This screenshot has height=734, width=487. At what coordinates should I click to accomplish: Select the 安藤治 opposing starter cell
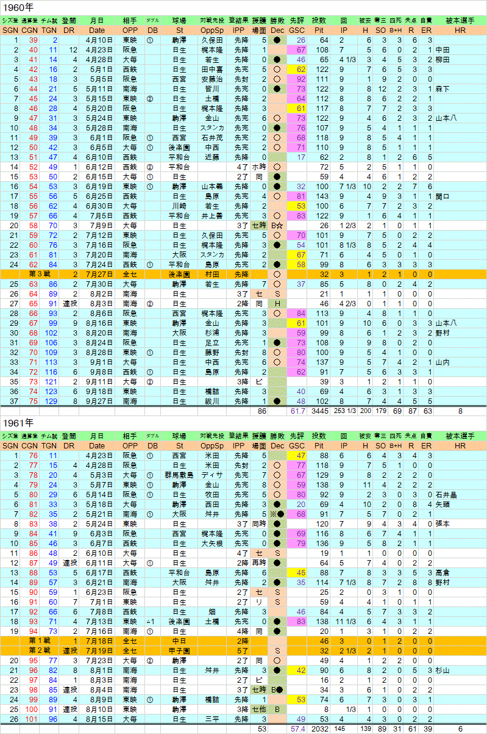click(212, 79)
